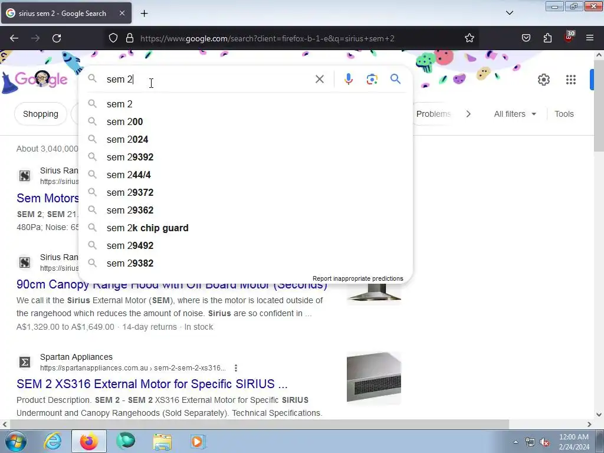
Task: Click the Spartan Appliances favicon
Action: (25, 363)
